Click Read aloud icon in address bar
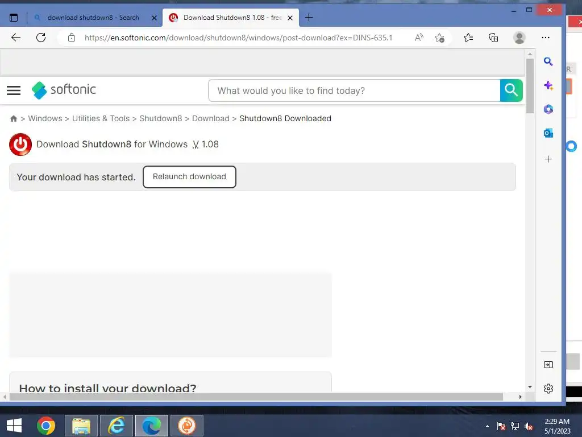 (419, 38)
